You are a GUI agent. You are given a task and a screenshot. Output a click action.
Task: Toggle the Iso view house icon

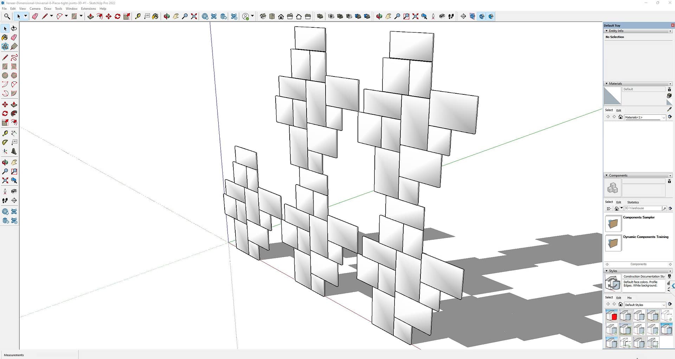tap(263, 16)
